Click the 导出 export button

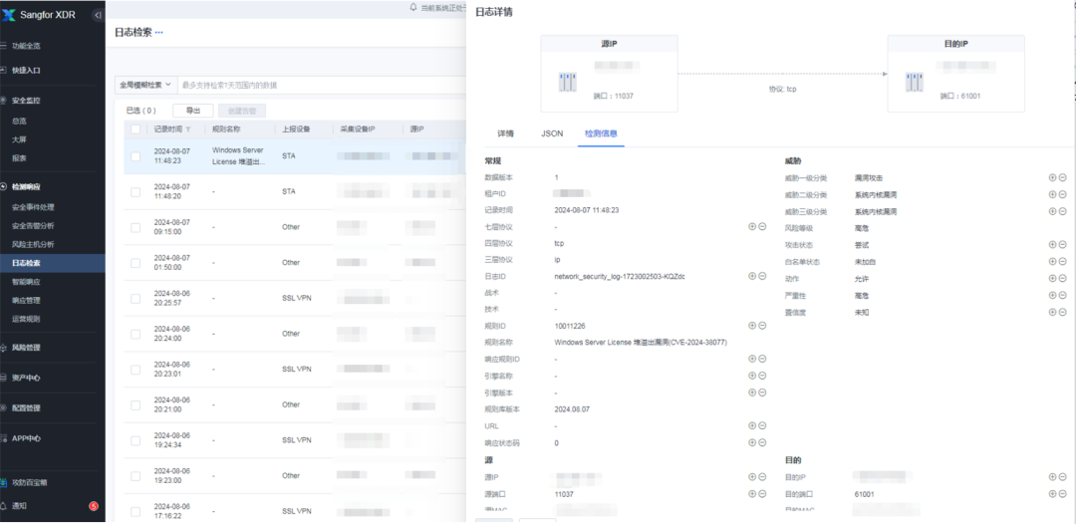pos(193,111)
